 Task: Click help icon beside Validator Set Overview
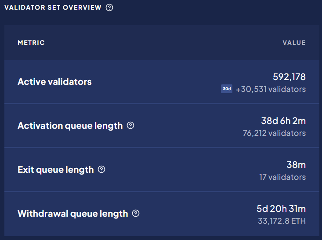109,7
